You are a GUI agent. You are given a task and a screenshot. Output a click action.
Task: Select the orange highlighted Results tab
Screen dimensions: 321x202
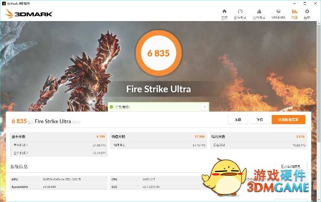pyautogui.click(x=294, y=14)
